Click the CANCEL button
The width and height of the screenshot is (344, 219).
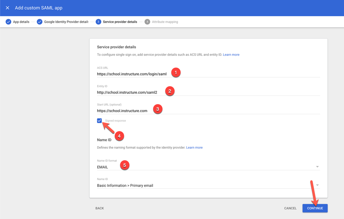(290, 208)
